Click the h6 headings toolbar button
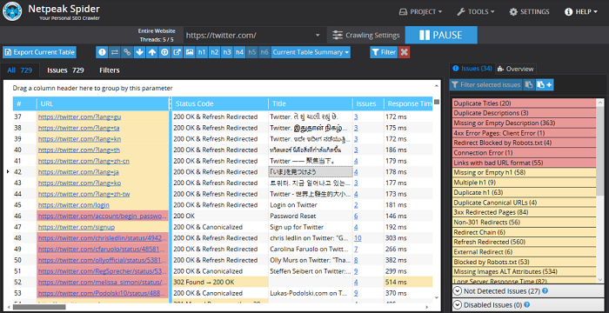609x313 pixels. point(264,52)
